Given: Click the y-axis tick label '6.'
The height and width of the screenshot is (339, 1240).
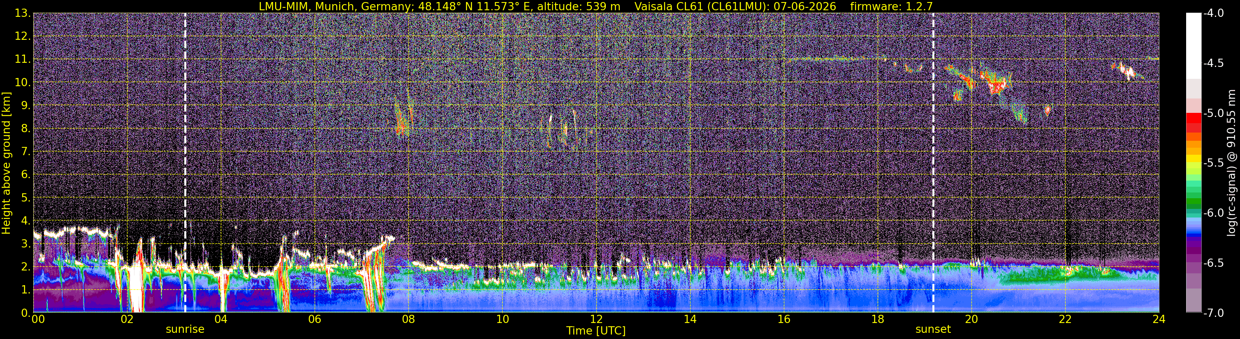Looking at the screenshot, I should click(25, 175).
